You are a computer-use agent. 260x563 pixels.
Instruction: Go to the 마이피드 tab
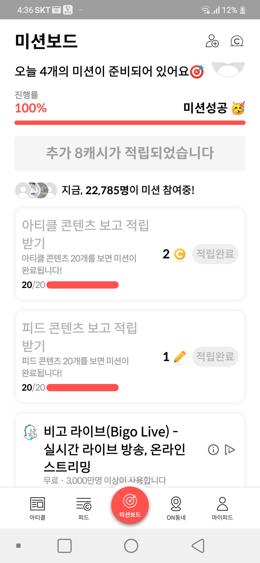222,508
